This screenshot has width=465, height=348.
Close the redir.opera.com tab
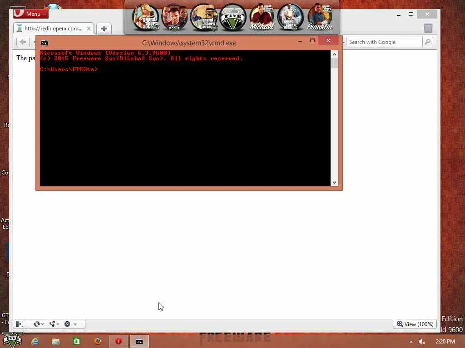(x=89, y=29)
